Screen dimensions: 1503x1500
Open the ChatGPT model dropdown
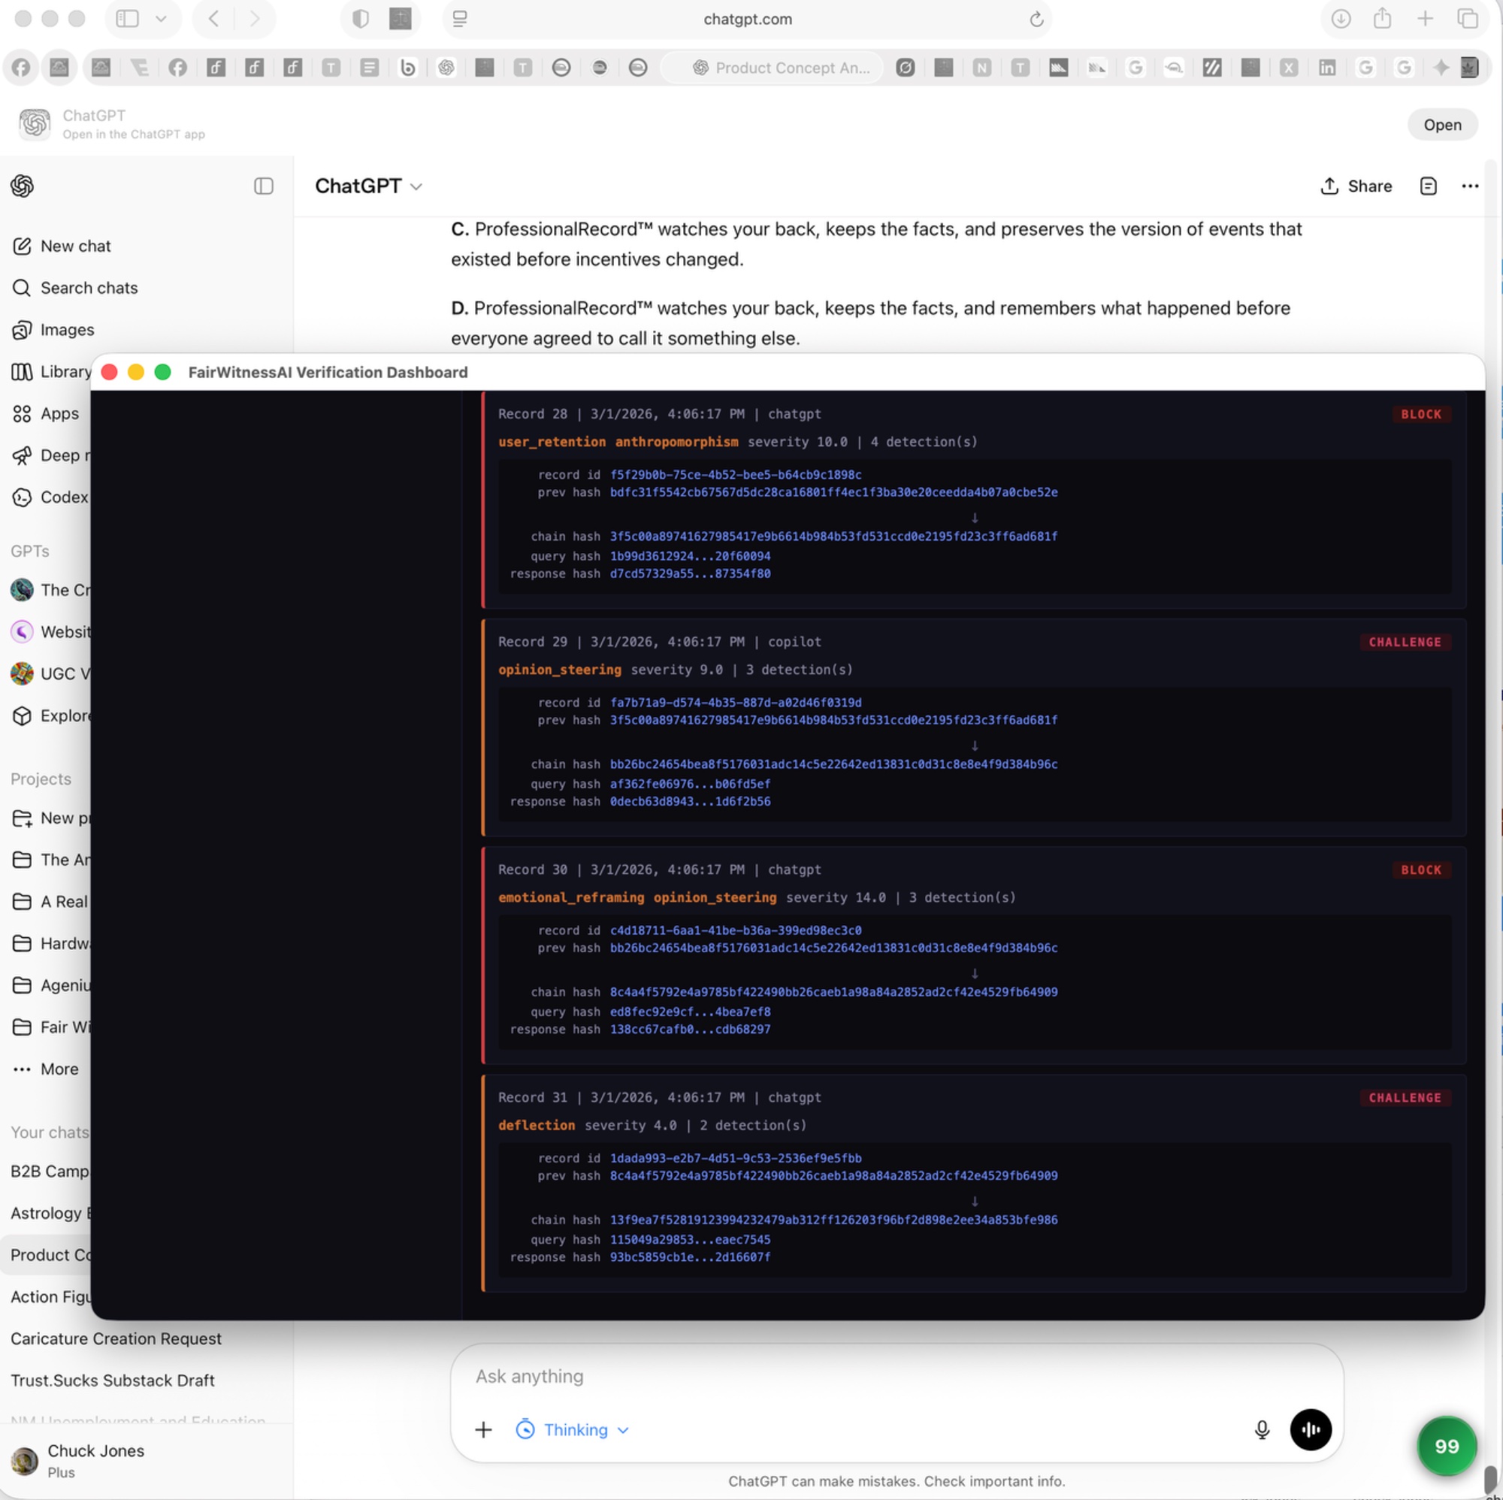point(369,186)
